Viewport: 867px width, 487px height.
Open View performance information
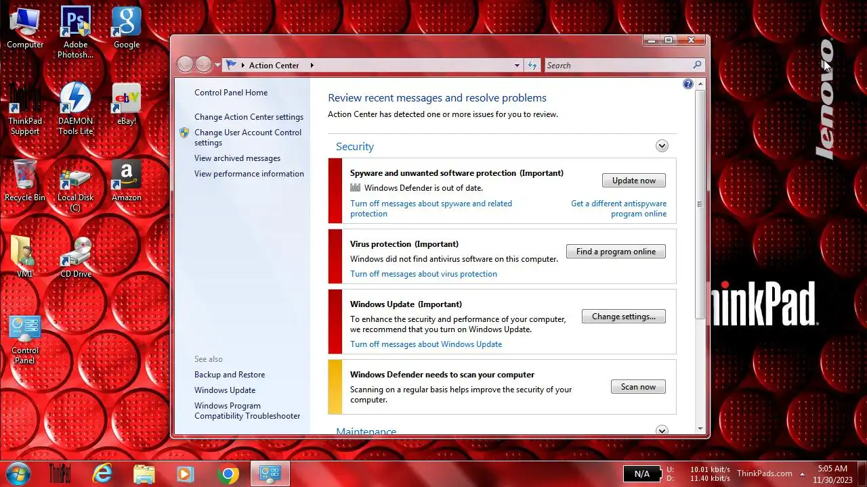click(249, 174)
